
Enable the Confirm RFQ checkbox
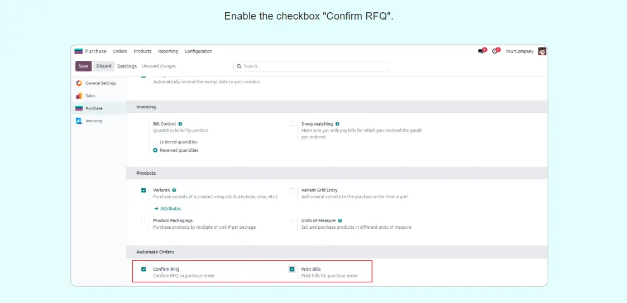coord(143,270)
